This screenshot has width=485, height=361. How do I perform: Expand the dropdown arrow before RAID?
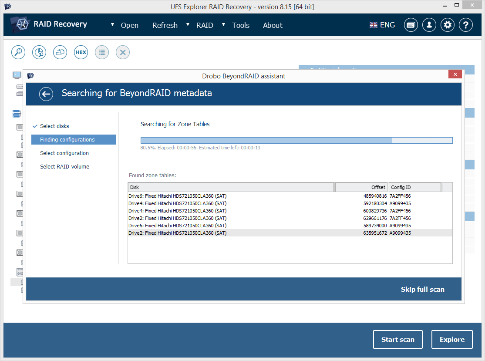[x=188, y=24]
